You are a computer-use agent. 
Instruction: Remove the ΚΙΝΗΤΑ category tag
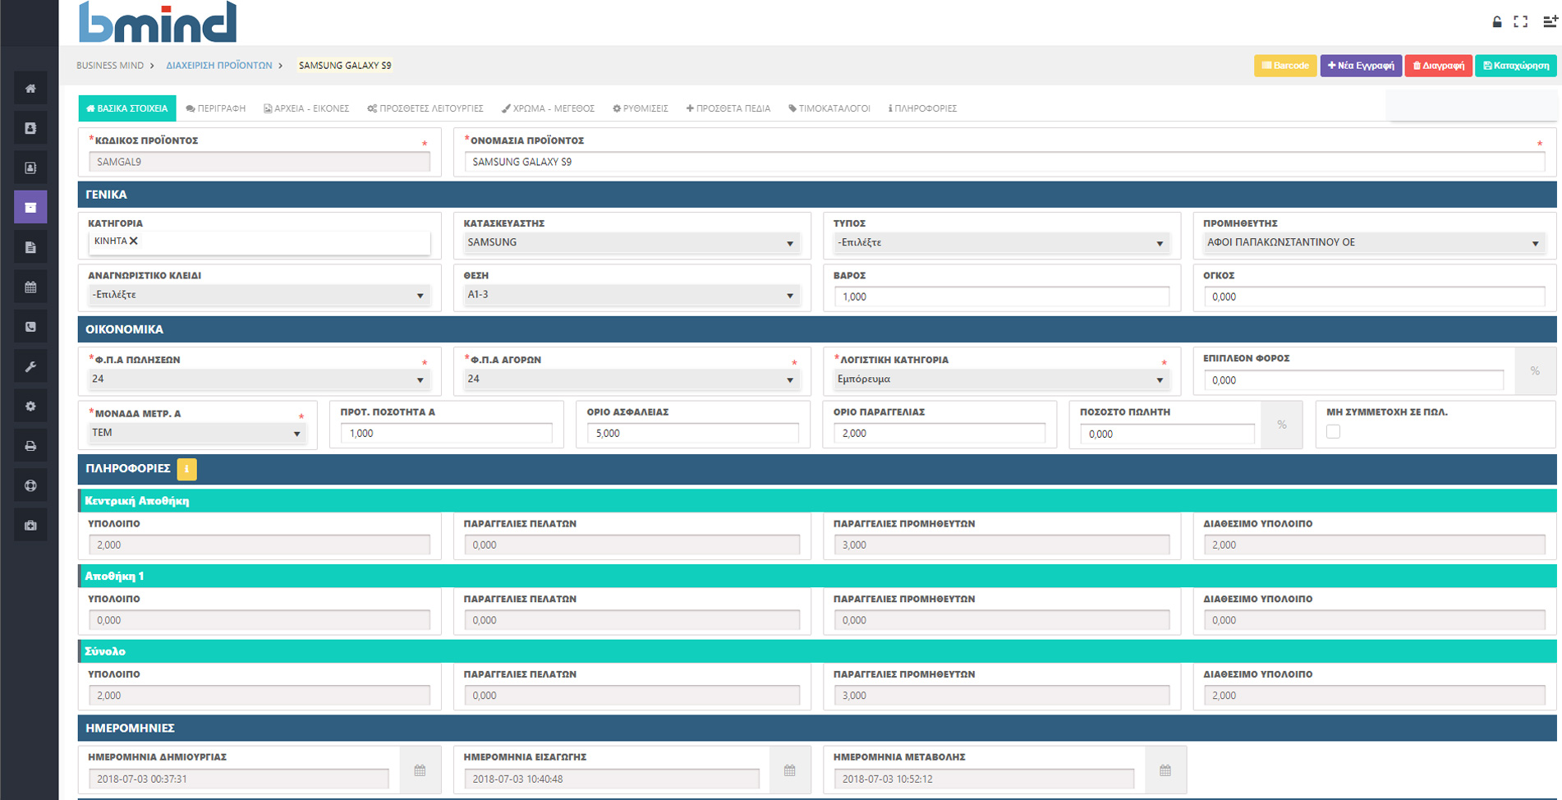point(134,241)
